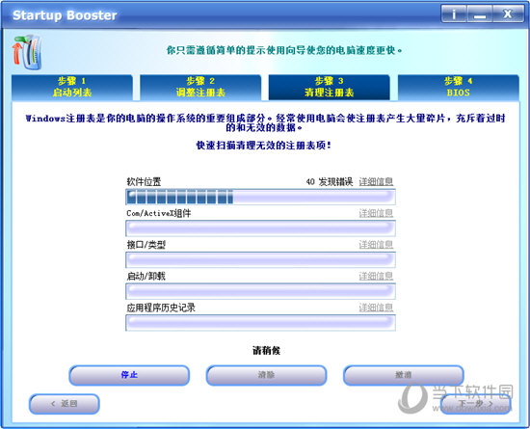
Task: Click the 应用程序历史记录 progress bar
Action: [260, 323]
